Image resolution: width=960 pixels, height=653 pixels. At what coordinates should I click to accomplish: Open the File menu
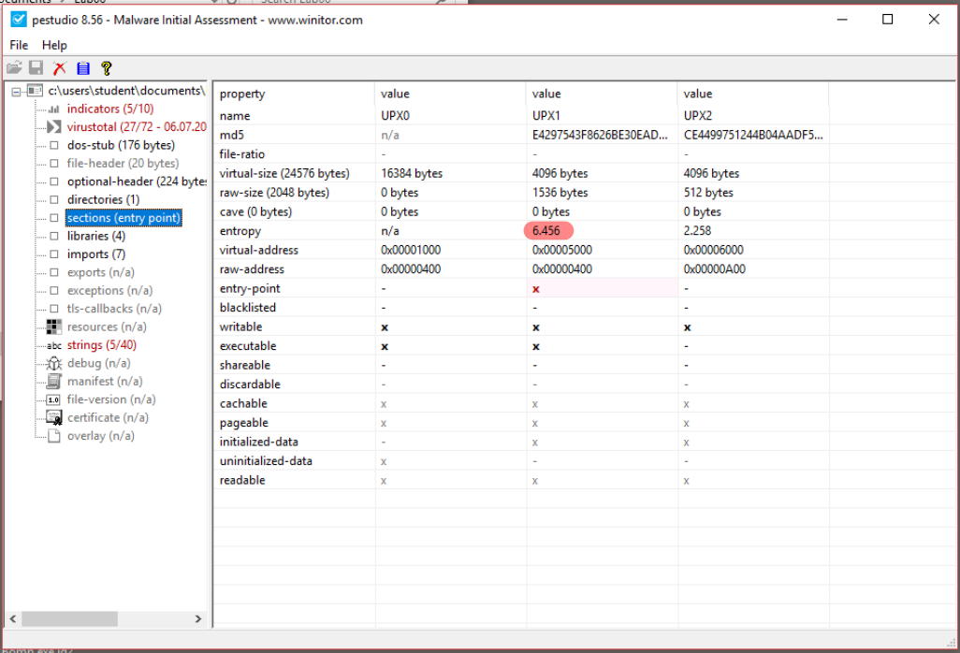[x=19, y=45]
